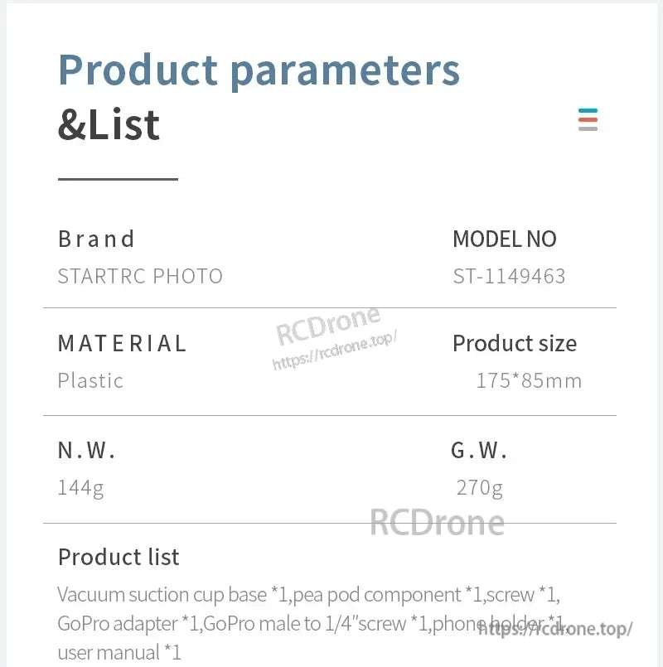
Task: Click the 175*85mm size value
Action: (529, 380)
